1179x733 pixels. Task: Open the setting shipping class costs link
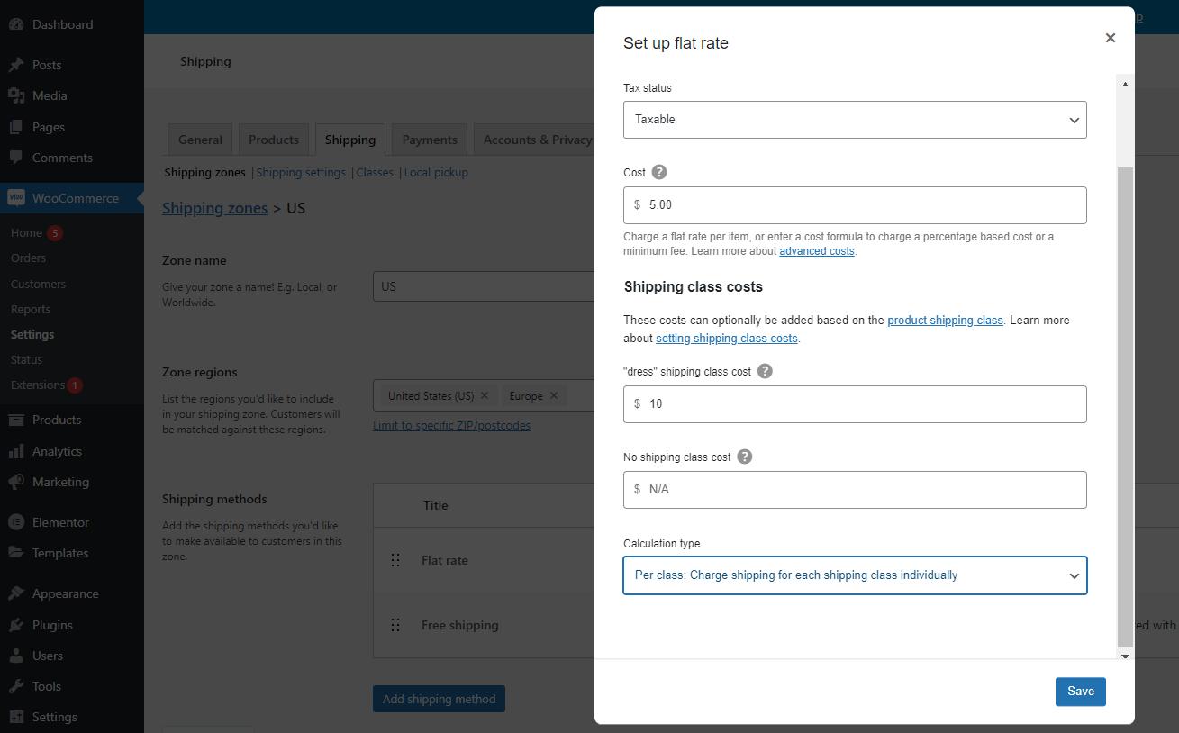(x=726, y=338)
